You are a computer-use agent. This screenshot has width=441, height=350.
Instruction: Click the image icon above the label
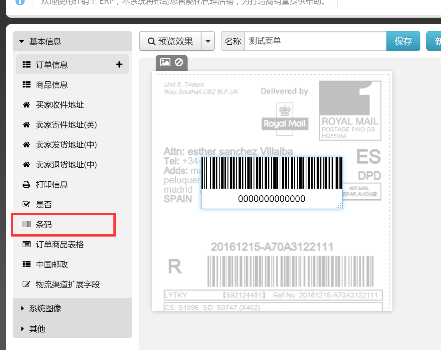pos(165,62)
